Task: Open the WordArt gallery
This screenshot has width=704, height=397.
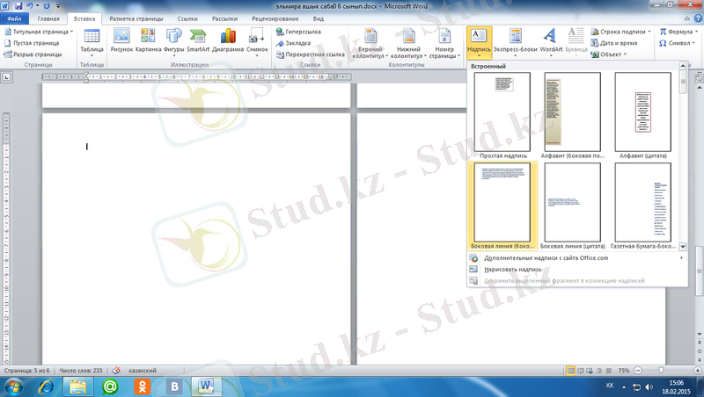Action: 550,40
